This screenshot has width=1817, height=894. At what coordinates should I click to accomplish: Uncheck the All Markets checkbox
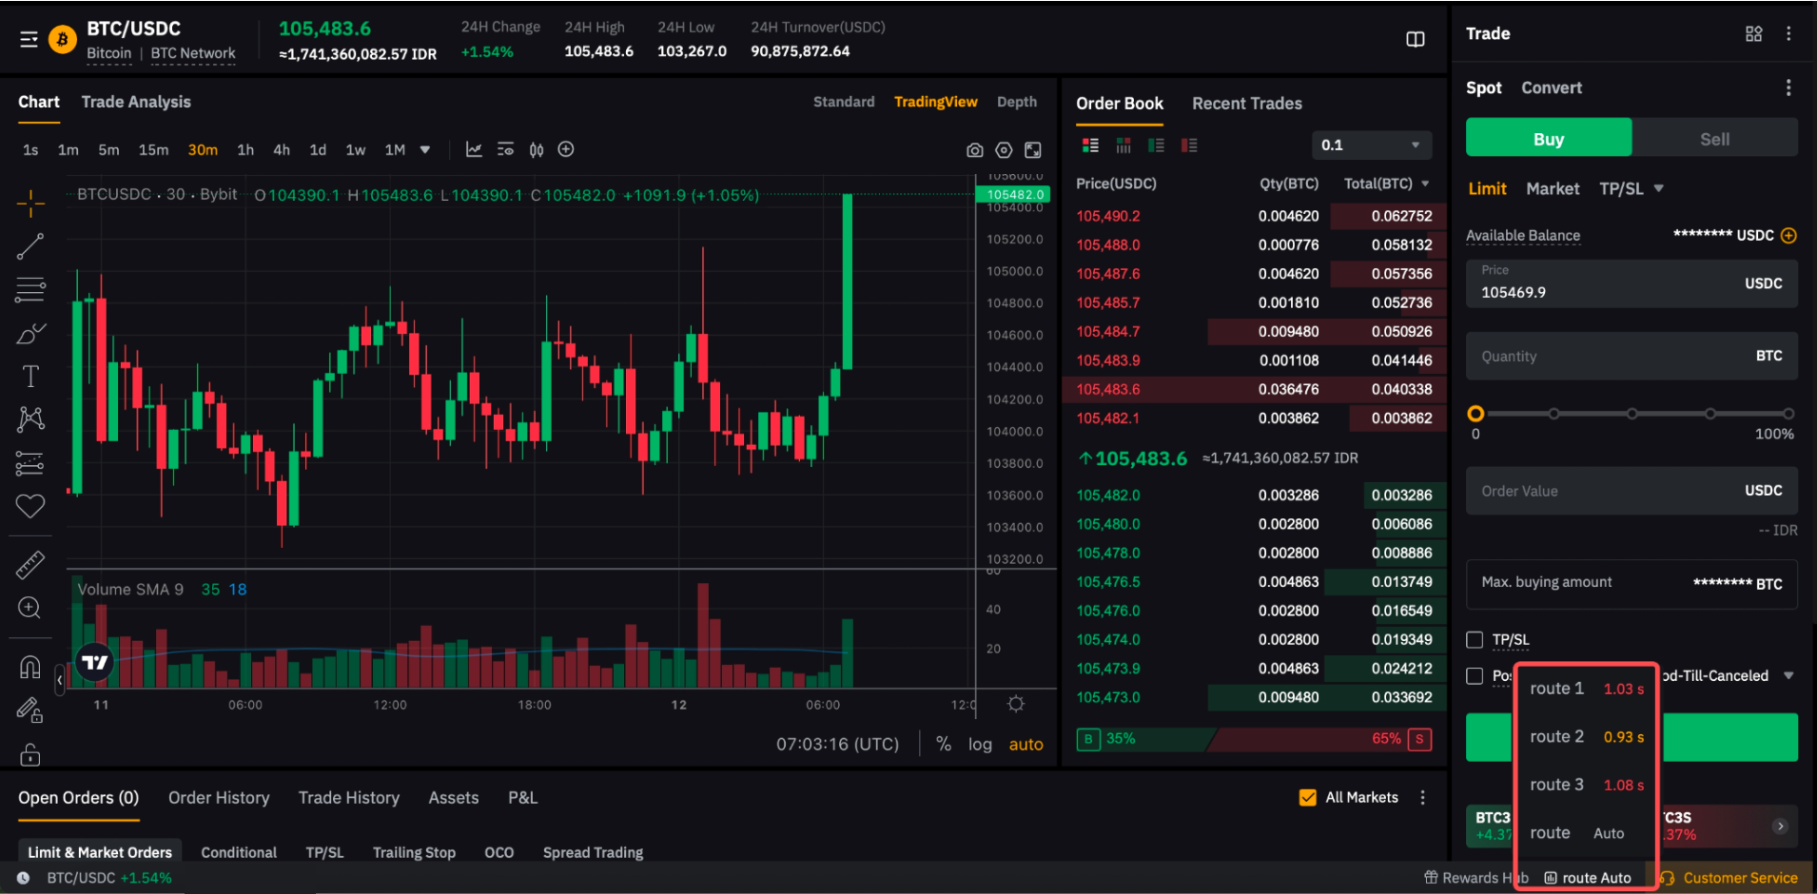click(1308, 798)
